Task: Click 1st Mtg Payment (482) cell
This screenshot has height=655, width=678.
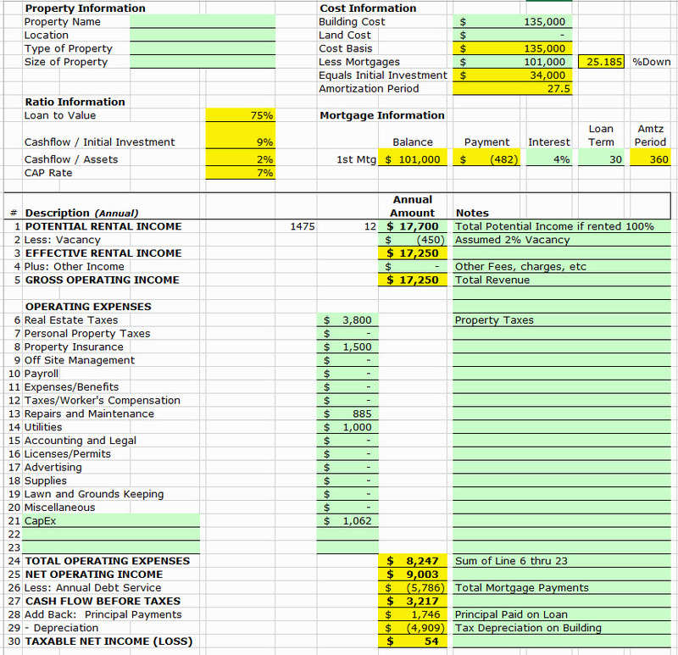Action: point(486,159)
